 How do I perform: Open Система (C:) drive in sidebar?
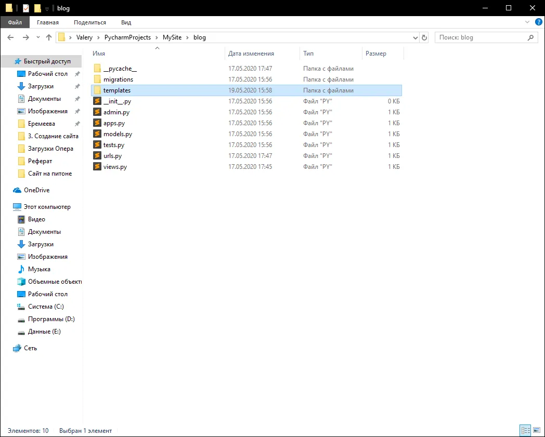[x=46, y=307]
